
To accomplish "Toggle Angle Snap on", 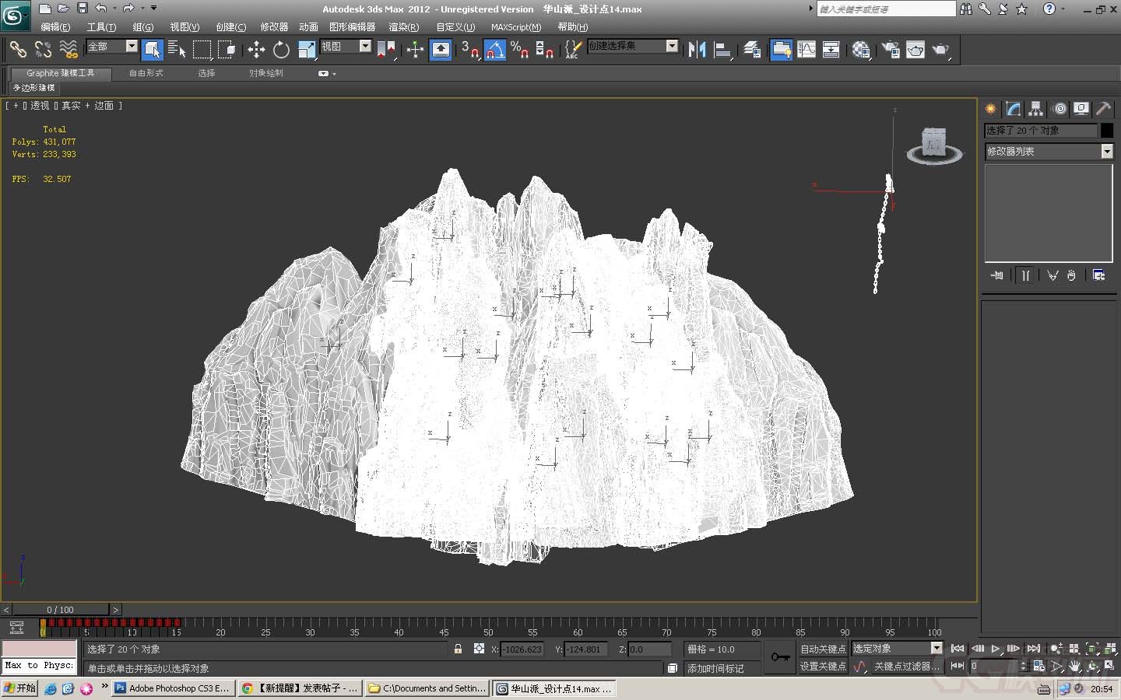I will tap(495, 50).
